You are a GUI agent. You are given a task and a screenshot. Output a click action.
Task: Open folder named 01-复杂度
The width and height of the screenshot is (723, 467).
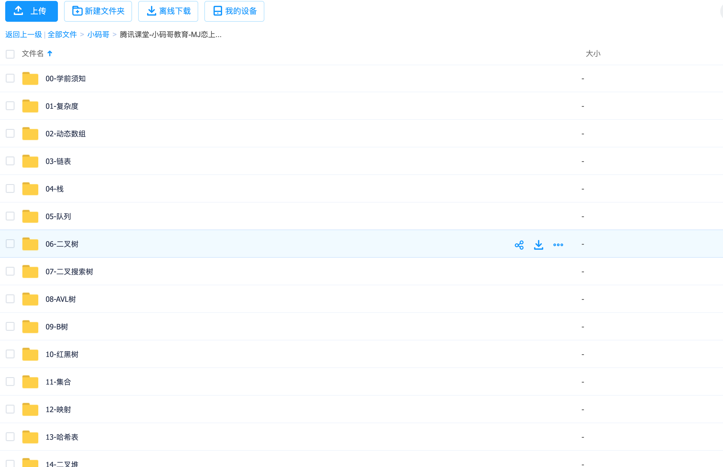click(62, 106)
